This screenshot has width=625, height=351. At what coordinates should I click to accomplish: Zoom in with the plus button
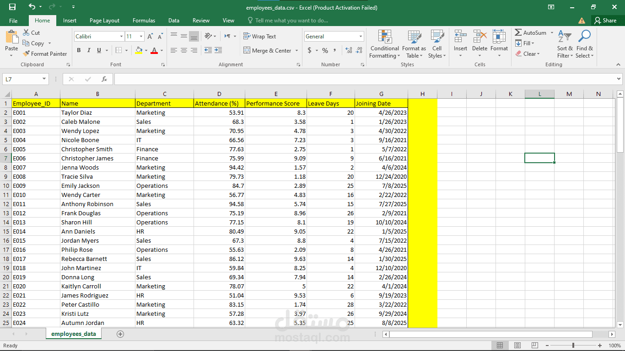coord(600,346)
